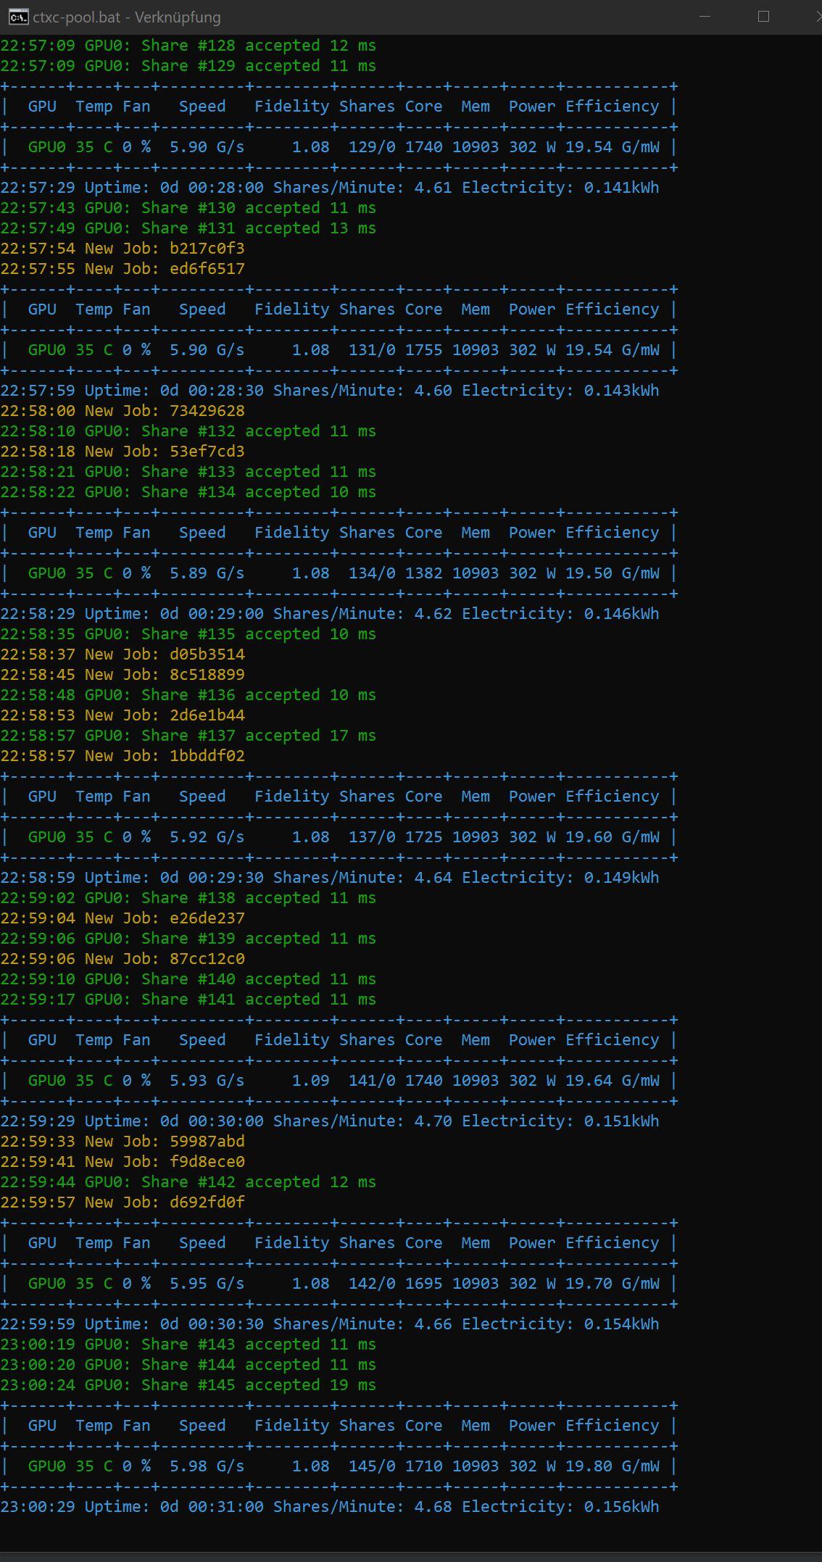Click the cmd icon in the title bar
822x1562 pixels.
[x=19, y=17]
